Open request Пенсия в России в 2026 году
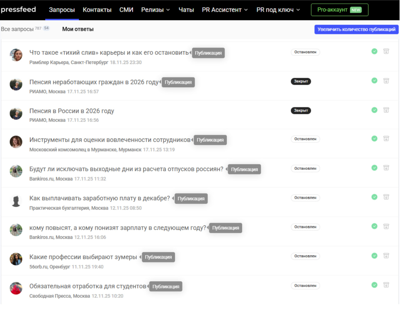The height and width of the screenshot is (309, 400). click(72, 111)
